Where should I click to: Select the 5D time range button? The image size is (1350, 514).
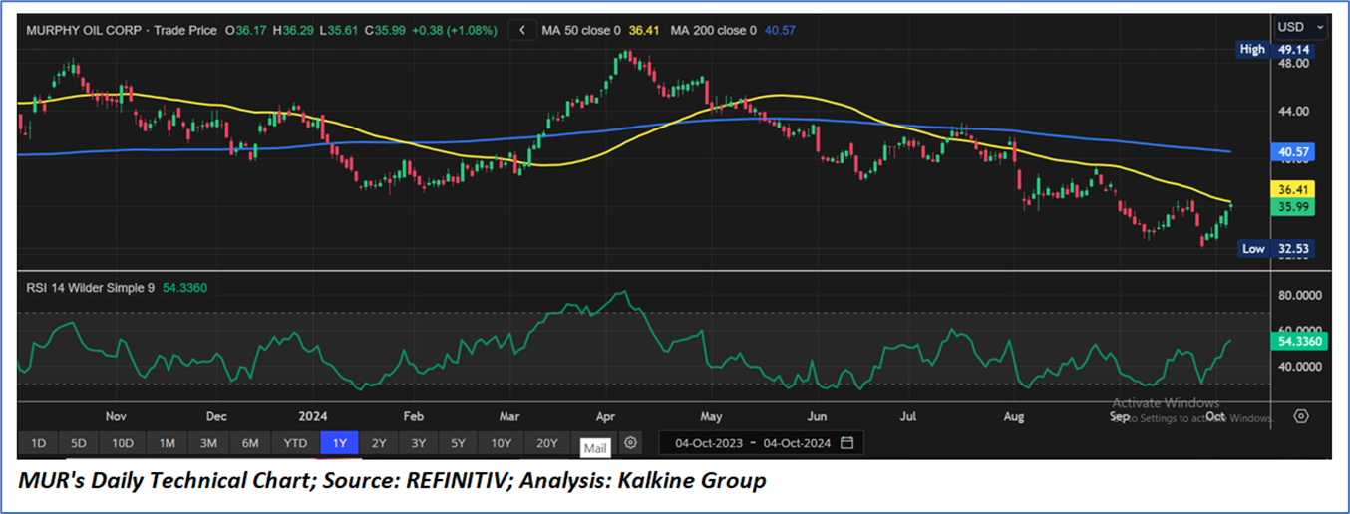[x=79, y=442]
